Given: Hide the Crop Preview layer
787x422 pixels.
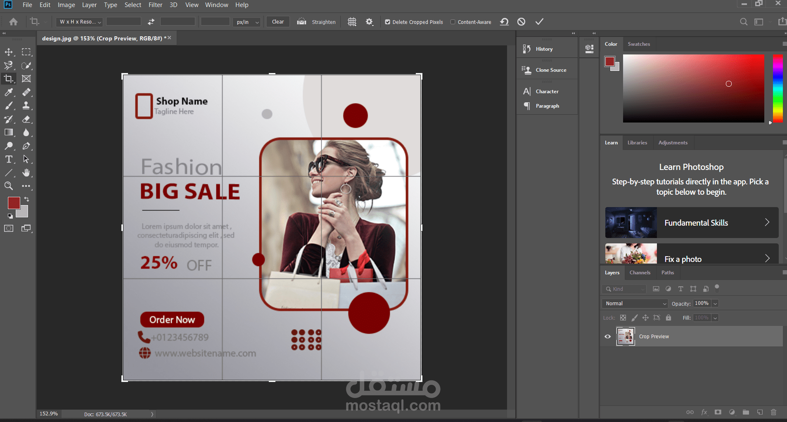Looking at the screenshot, I should [x=608, y=337].
